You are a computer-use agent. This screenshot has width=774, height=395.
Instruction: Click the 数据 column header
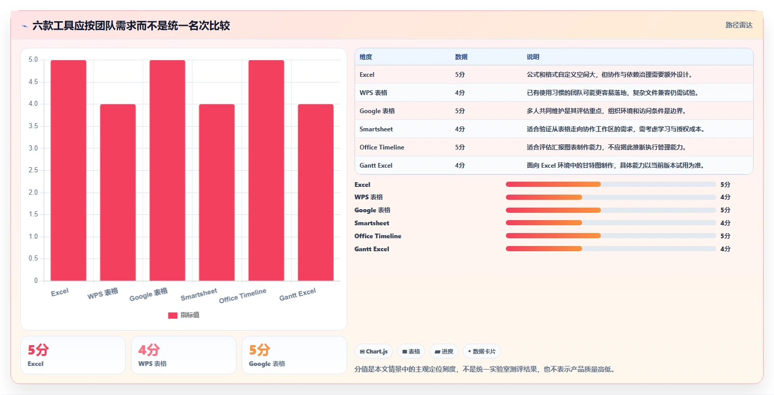coord(461,57)
